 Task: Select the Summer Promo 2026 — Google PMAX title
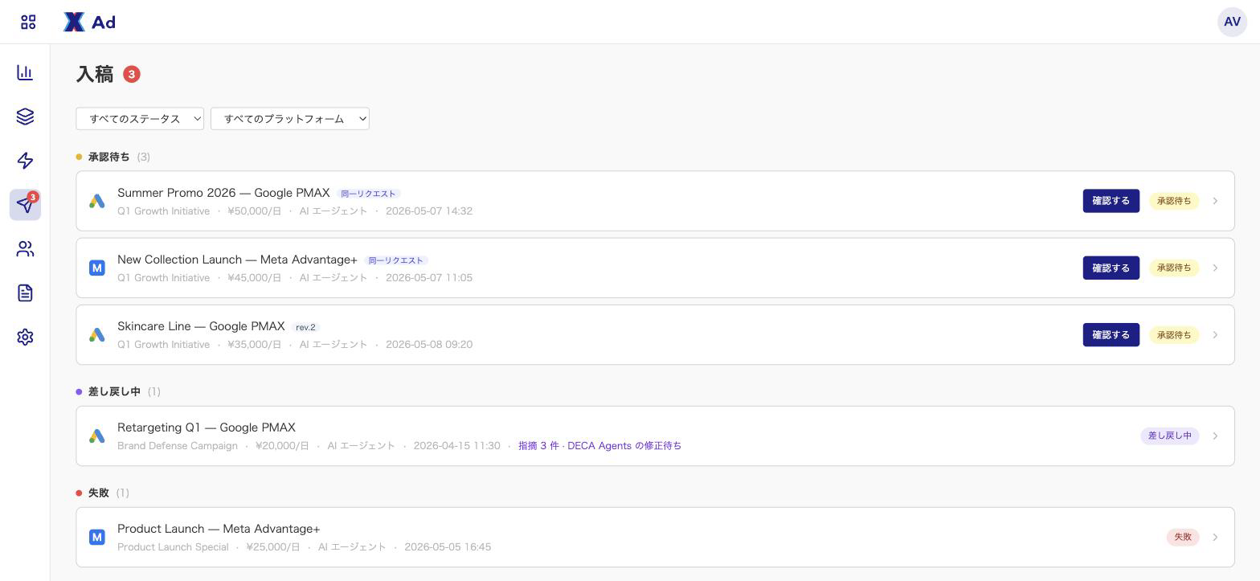coord(223,193)
